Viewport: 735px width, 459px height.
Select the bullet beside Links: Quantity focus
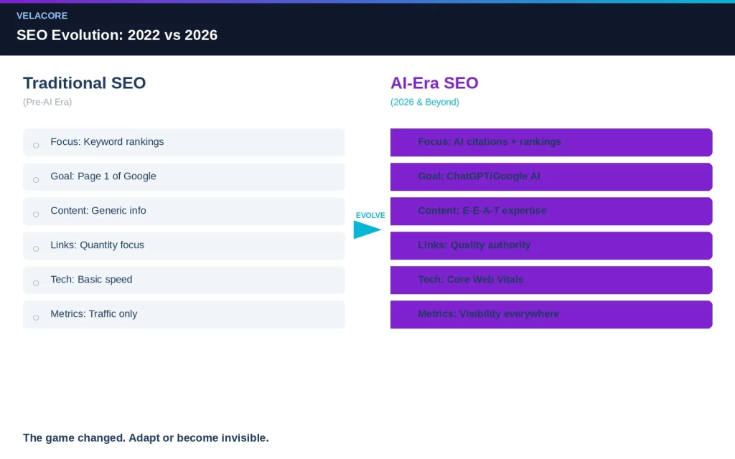pos(36,249)
